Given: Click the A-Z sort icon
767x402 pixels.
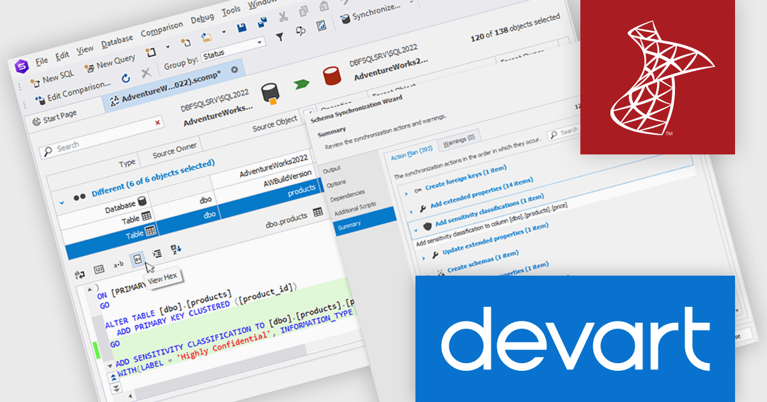Looking at the screenshot, I should coord(176,248).
